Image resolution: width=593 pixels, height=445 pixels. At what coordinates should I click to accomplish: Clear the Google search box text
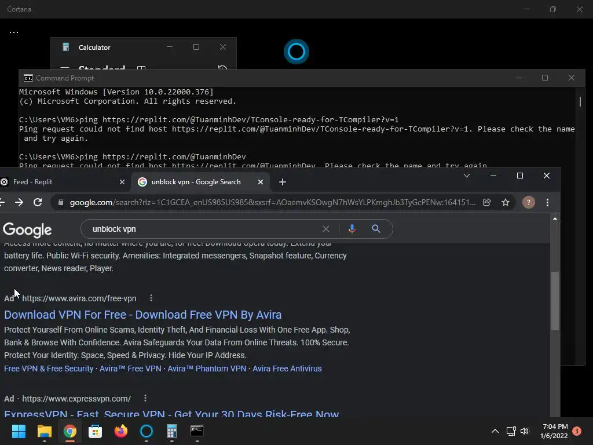pyautogui.click(x=325, y=229)
